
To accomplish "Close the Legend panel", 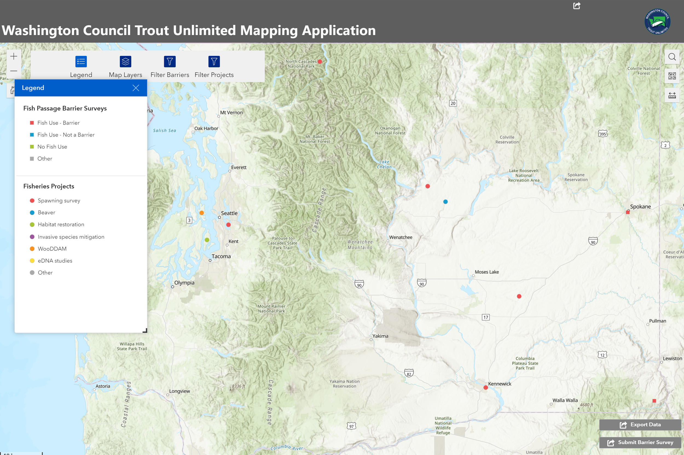I will click(x=136, y=88).
